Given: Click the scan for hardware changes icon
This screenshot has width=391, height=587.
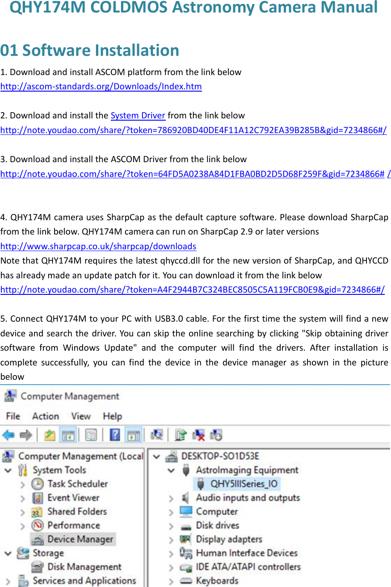Looking at the screenshot, I should 156,434.
